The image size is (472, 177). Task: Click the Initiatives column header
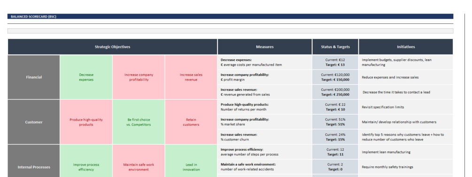coord(406,47)
